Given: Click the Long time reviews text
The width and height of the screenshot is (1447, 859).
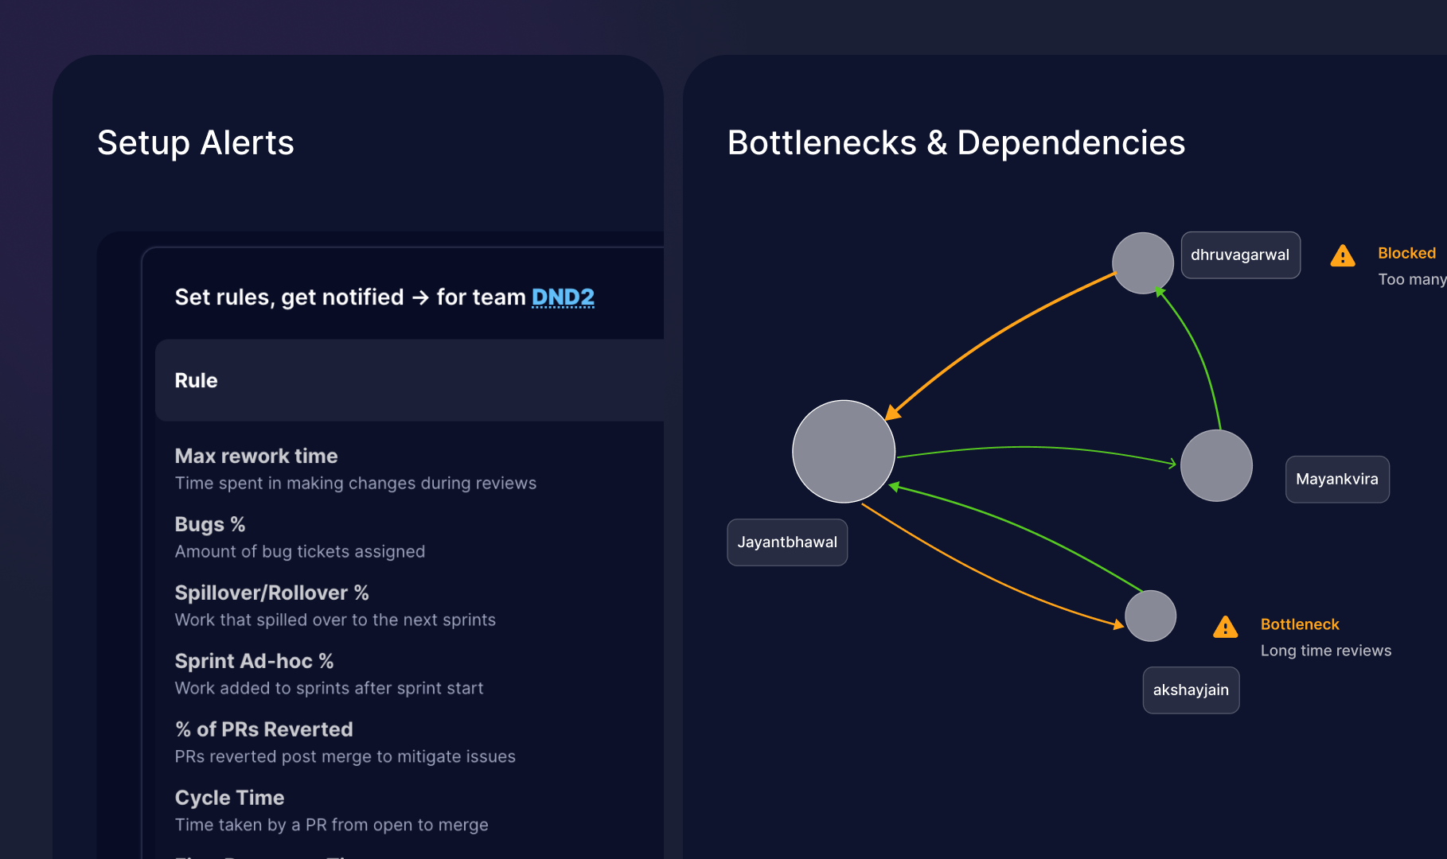Looking at the screenshot, I should pos(1326,651).
